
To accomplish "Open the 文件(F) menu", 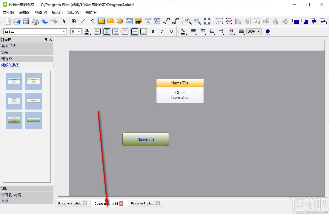I will [x=8, y=12].
